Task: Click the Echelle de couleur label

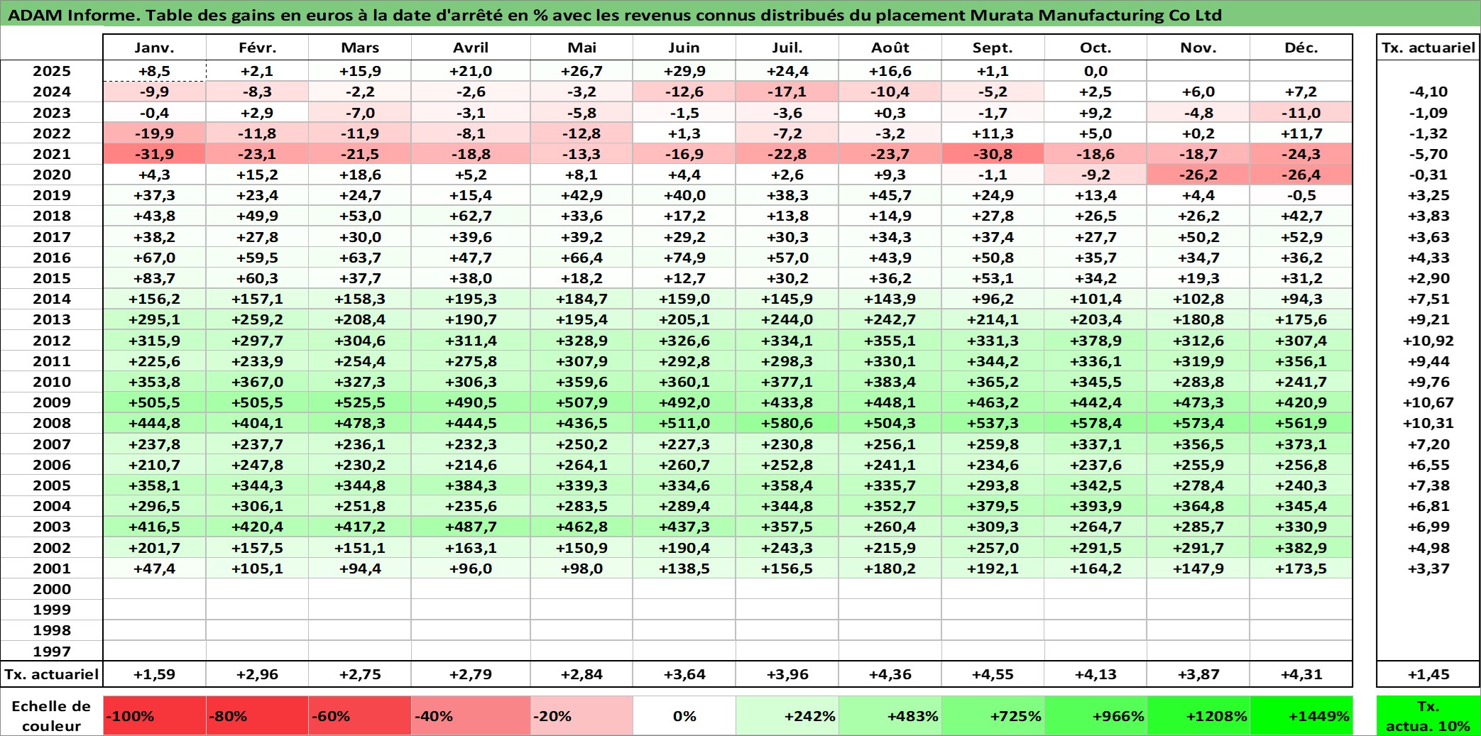Action: [52, 715]
